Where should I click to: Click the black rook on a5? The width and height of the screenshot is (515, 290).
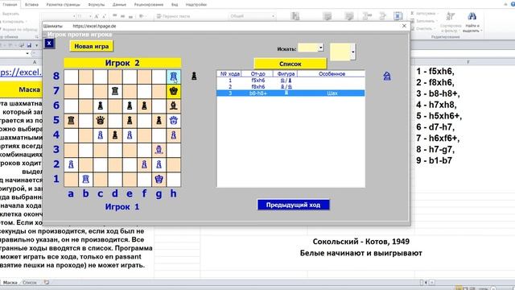click(71, 120)
